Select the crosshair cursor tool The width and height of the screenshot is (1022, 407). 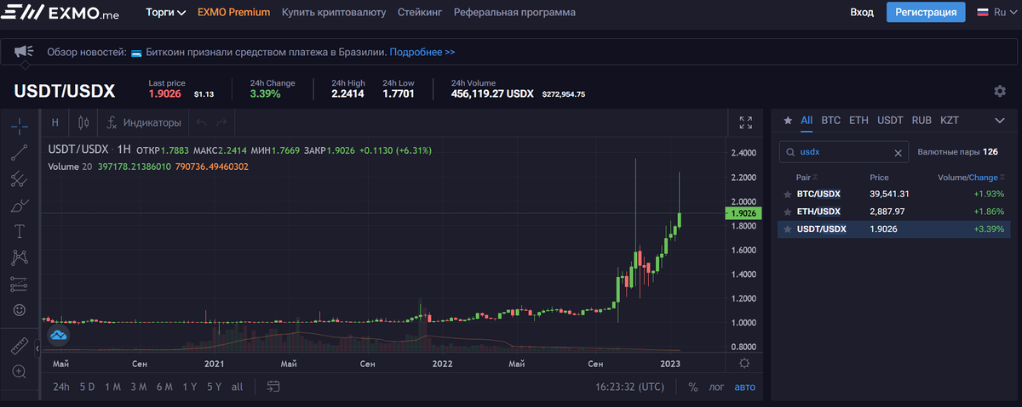click(20, 127)
